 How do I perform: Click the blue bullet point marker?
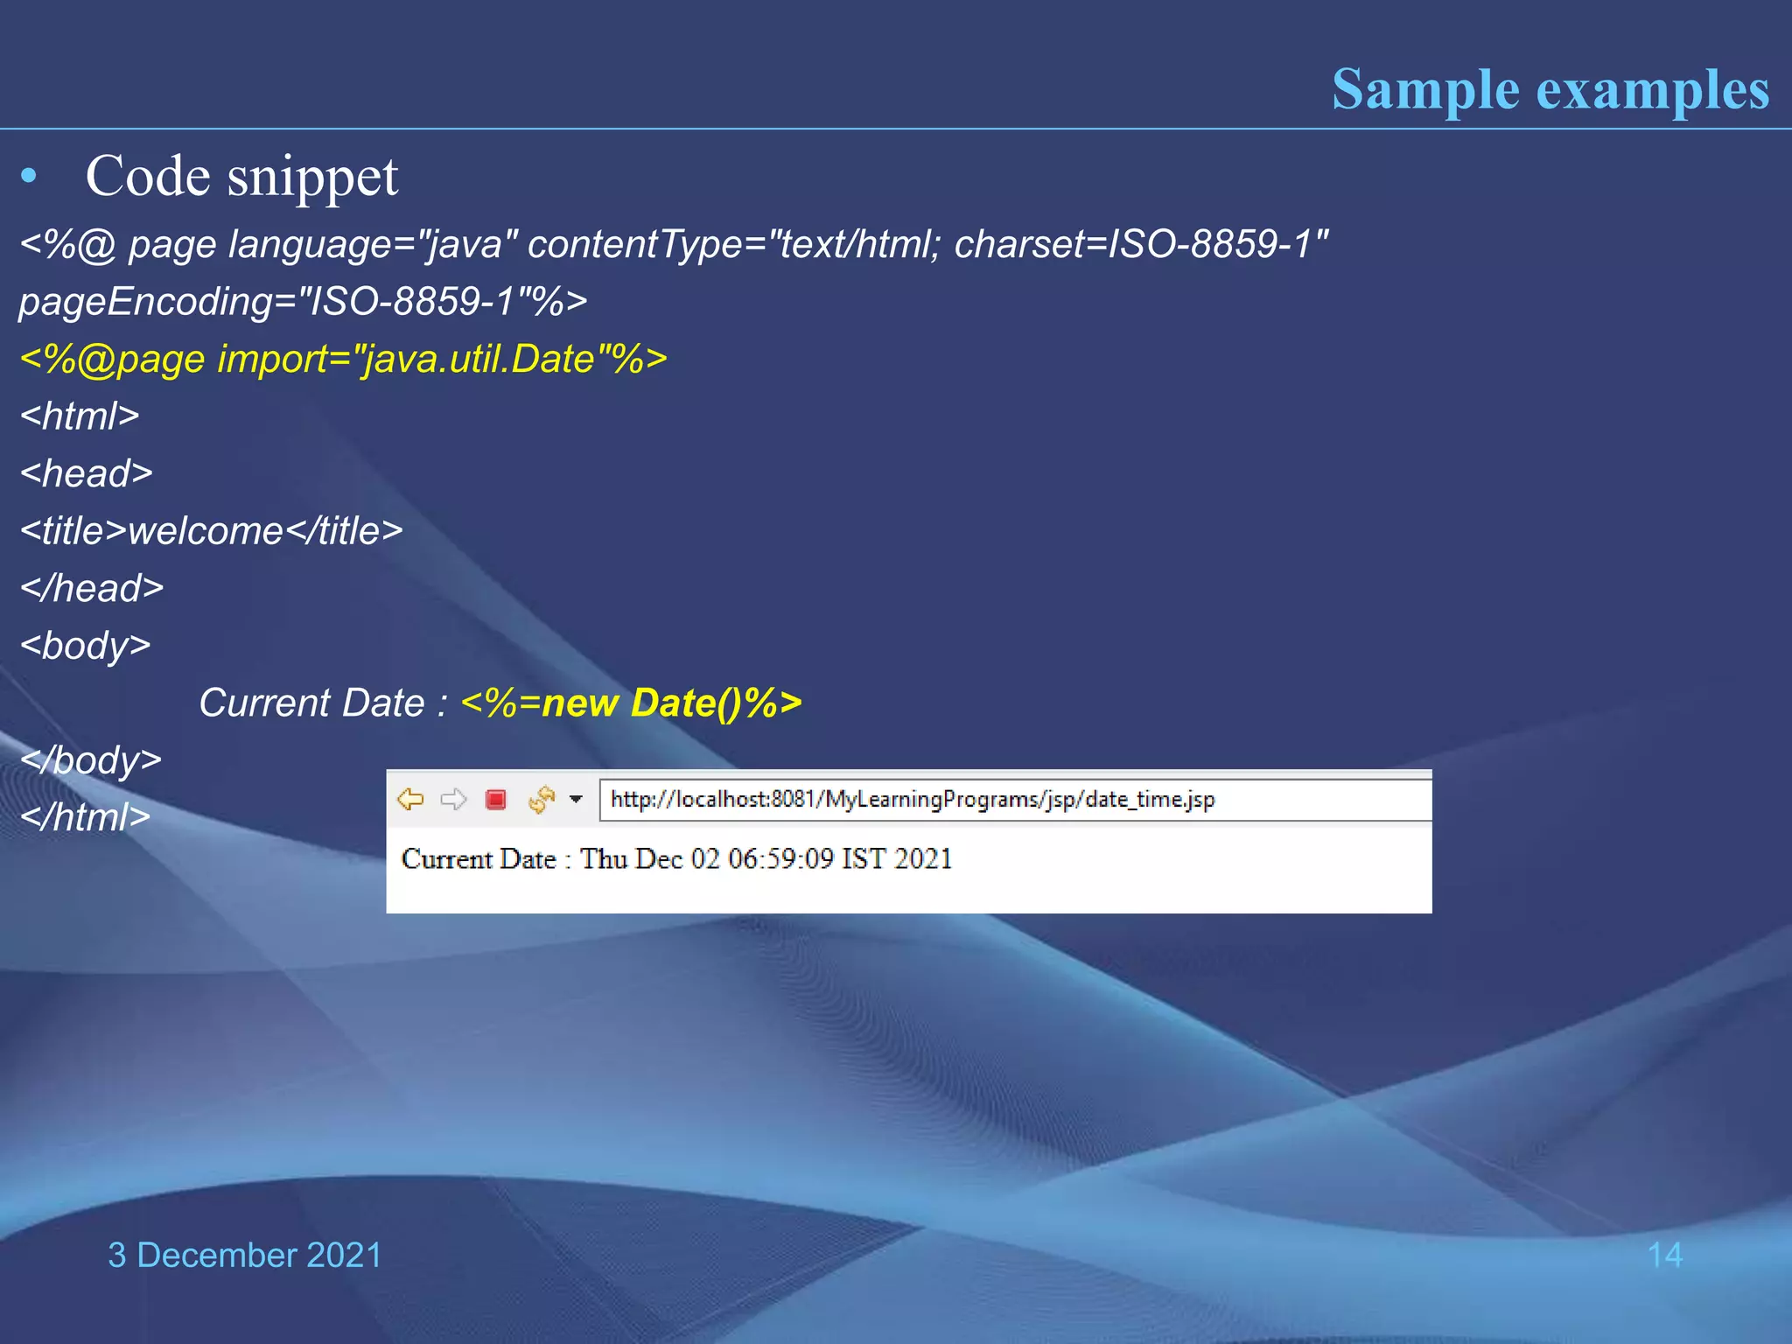[x=29, y=177]
